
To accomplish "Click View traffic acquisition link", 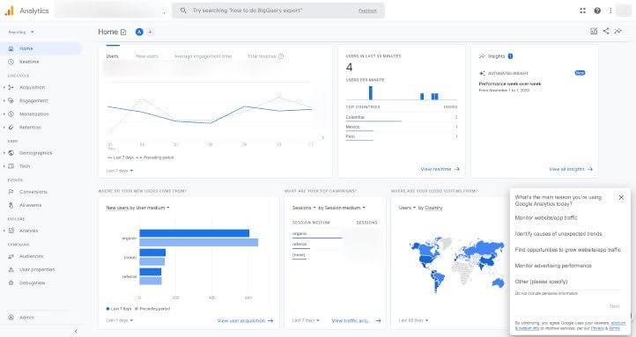I will (x=356, y=321).
